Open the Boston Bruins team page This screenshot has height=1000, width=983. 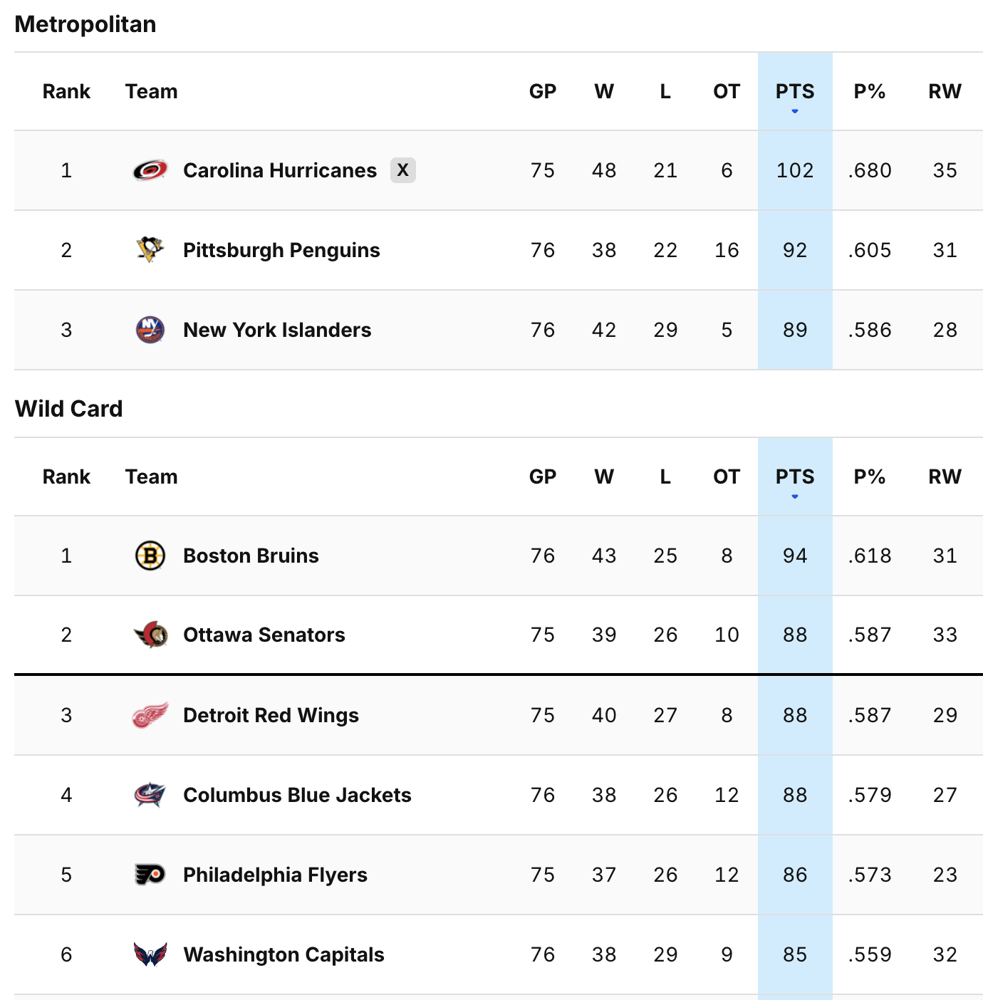[x=251, y=556]
